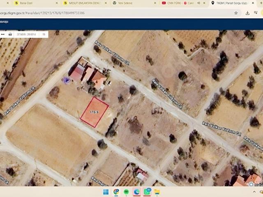Click the 176/6 parcel label text
The width and height of the screenshot is (263, 197).
click(x=94, y=112)
